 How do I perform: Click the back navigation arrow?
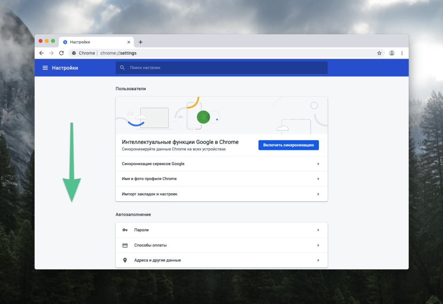[x=42, y=53]
